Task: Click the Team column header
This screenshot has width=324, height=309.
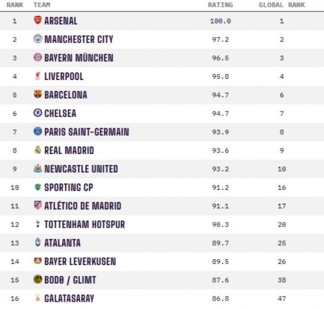Action: pos(42,5)
